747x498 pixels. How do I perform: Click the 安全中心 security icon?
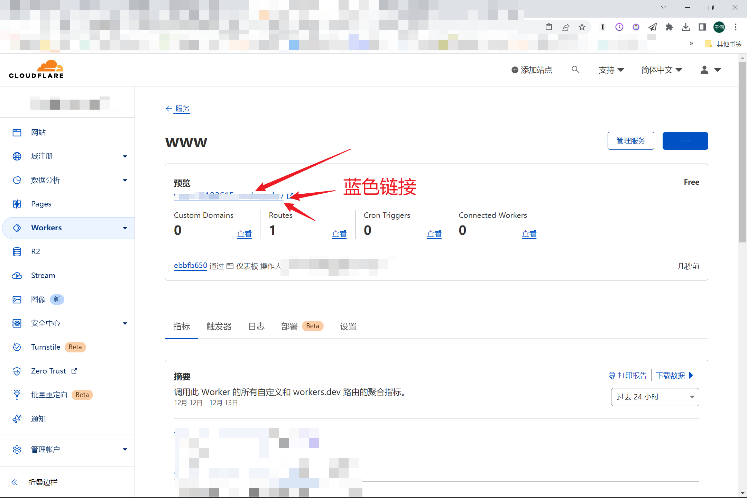[17, 323]
